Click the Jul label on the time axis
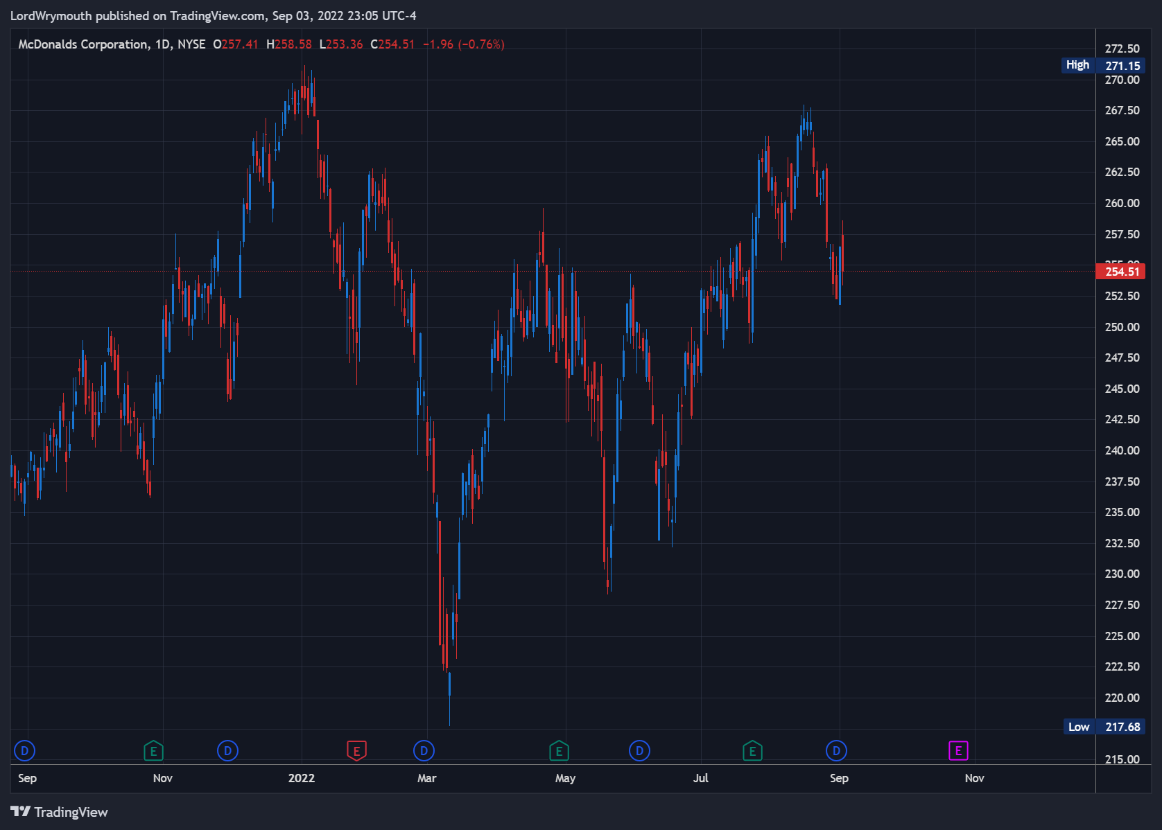Image resolution: width=1162 pixels, height=830 pixels. (701, 778)
